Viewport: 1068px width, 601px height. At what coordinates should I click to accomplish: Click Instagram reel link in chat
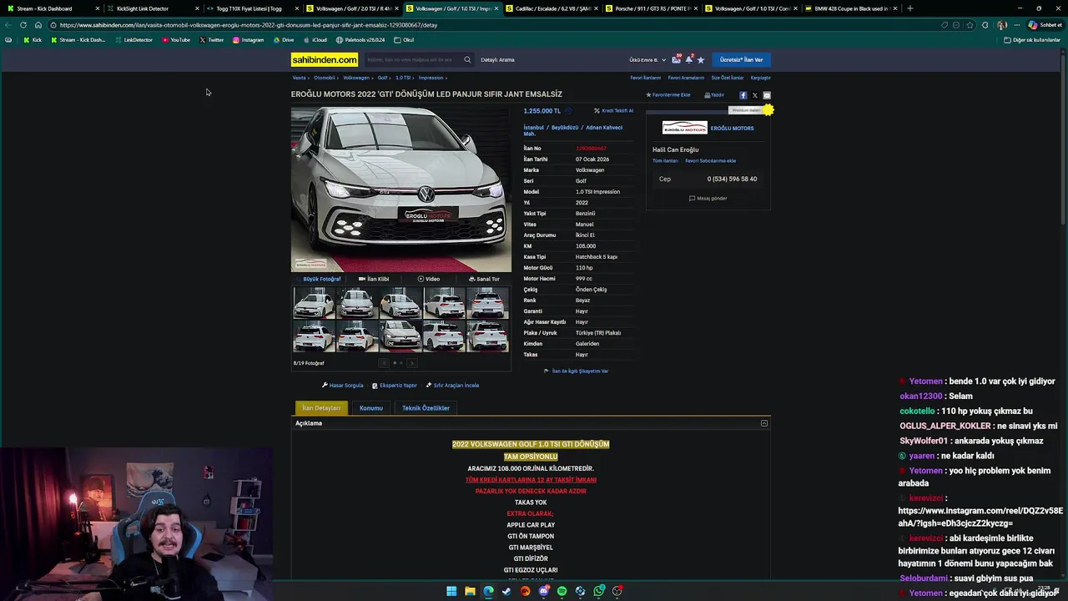pyautogui.click(x=980, y=517)
